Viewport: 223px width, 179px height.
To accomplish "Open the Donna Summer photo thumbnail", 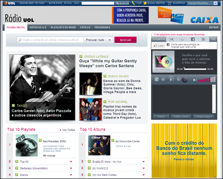I will pyautogui.click(x=91, y=84).
